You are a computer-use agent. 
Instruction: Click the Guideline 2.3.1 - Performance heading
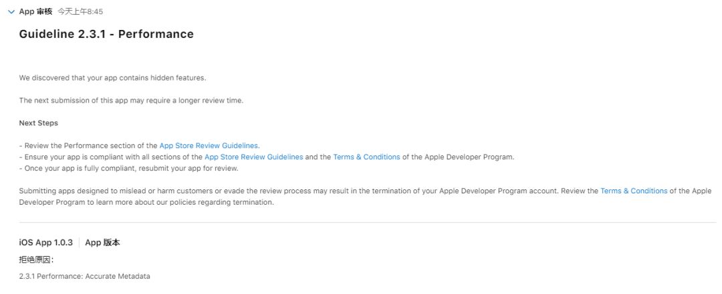coord(106,34)
